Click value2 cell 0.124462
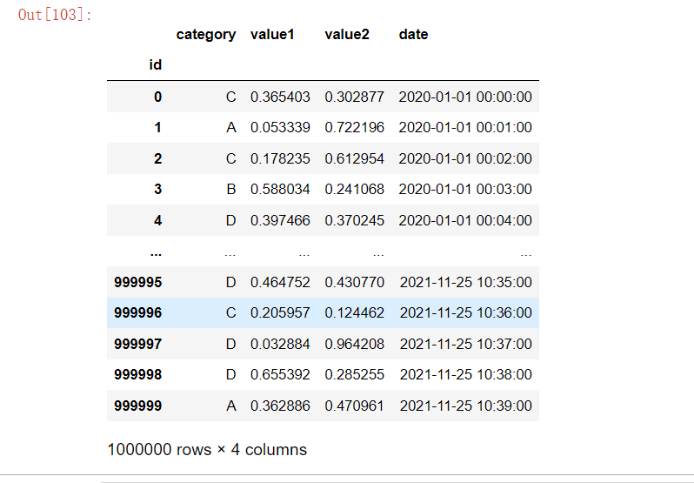Screen dimensions: 694x483 (355, 313)
